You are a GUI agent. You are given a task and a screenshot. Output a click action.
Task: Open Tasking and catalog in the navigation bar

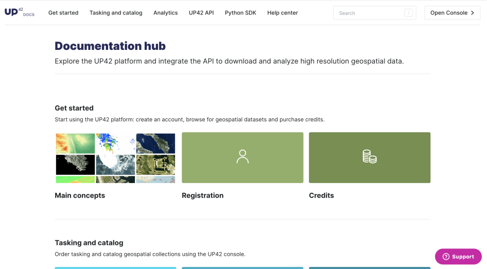coord(116,13)
